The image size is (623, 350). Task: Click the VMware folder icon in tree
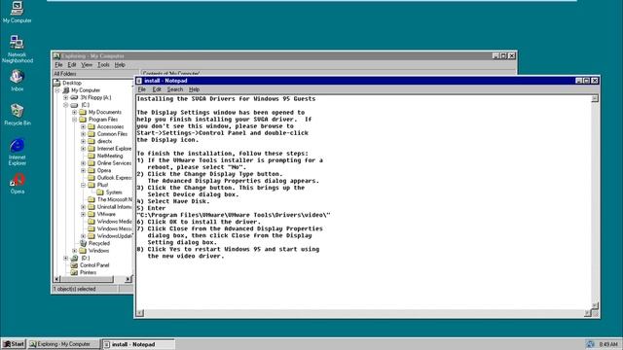point(92,214)
